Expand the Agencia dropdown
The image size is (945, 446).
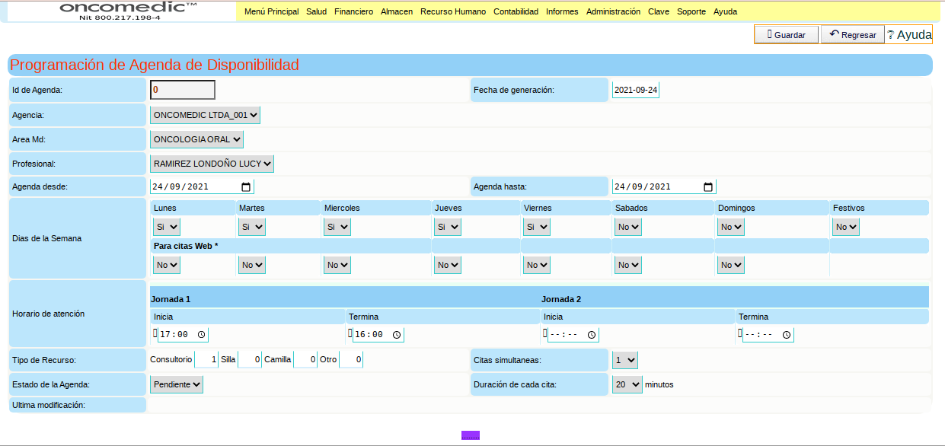pyautogui.click(x=205, y=115)
